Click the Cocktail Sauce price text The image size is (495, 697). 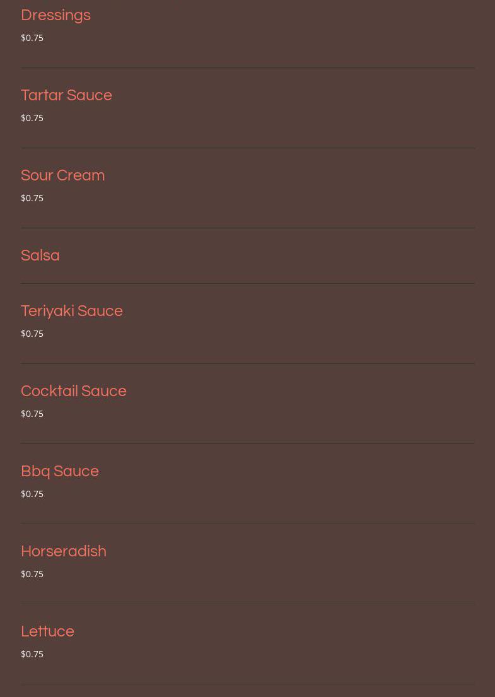[32, 414]
